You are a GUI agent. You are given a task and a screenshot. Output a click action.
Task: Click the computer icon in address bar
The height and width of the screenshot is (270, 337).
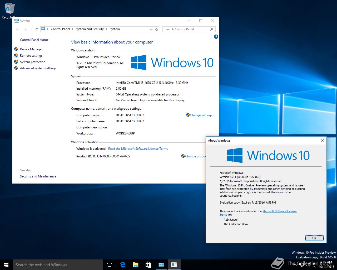(43, 29)
